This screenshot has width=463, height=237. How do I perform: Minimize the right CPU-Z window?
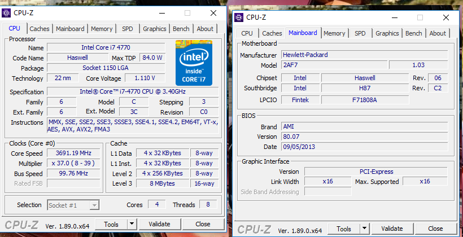click(x=395, y=17)
